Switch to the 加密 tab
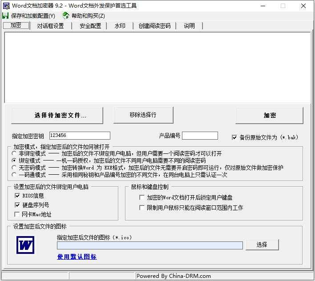The height and width of the screenshot is (281, 315). pyautogui.click(x=16, y=25)
